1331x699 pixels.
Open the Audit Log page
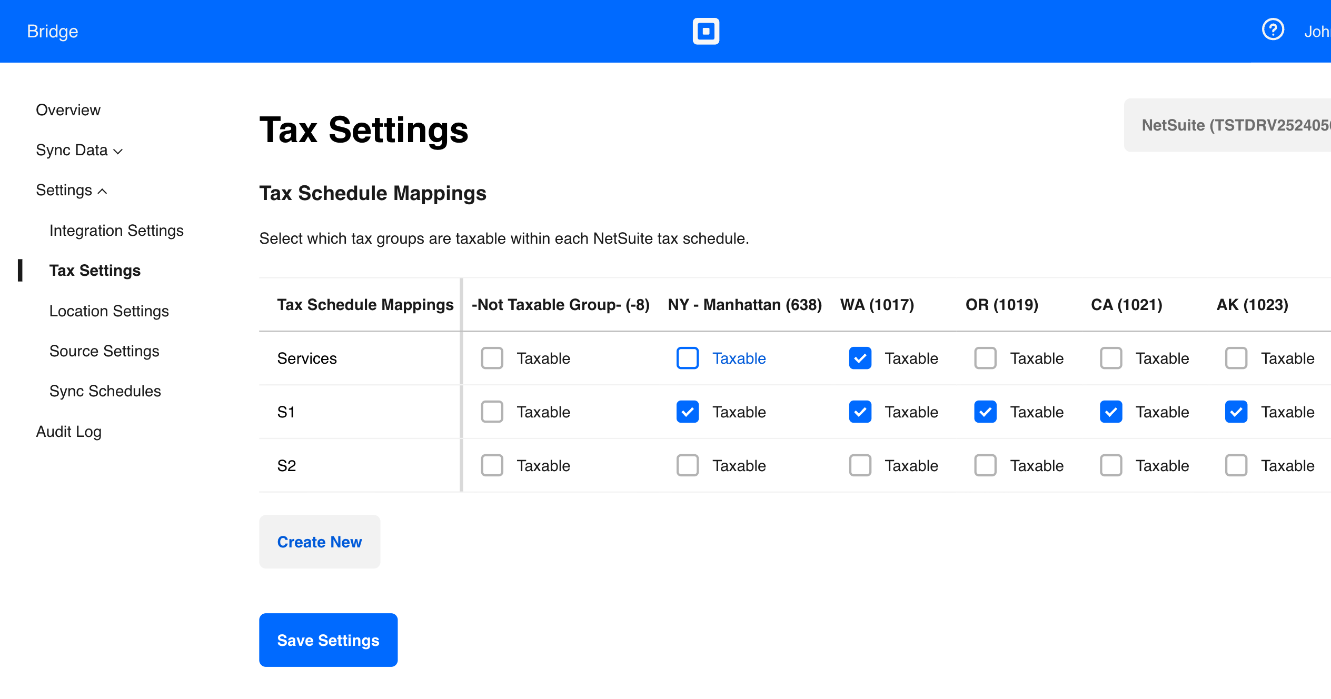[68, 432]
